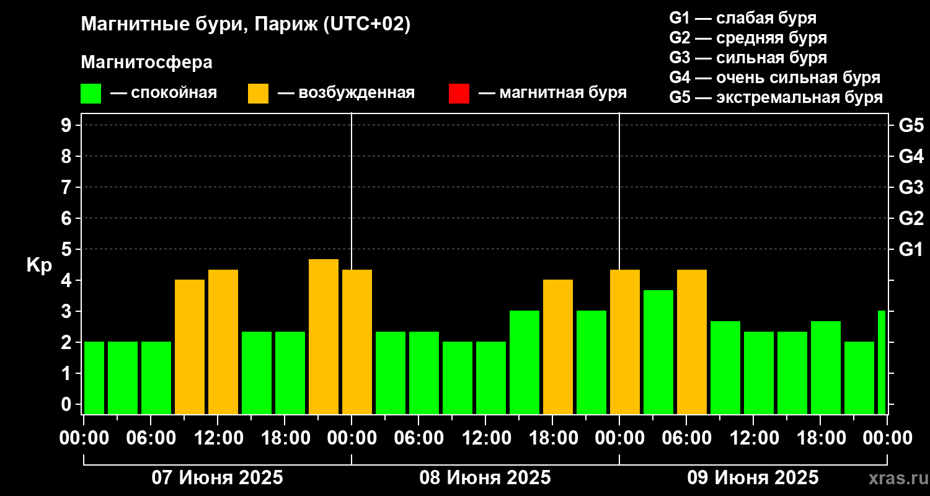Click the 'G5 — экстремальная буря' line
Viewport: 930px width, 496px height.
point(776,97)
